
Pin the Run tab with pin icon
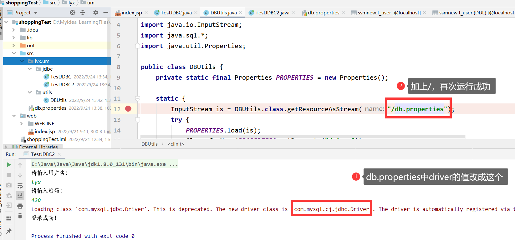point(9,231)
